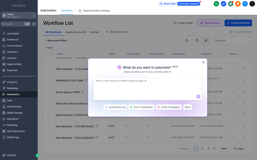Screen dimensions: 257x160
Task: Open the announcements megaphone icon
Action: click(231, 4)
